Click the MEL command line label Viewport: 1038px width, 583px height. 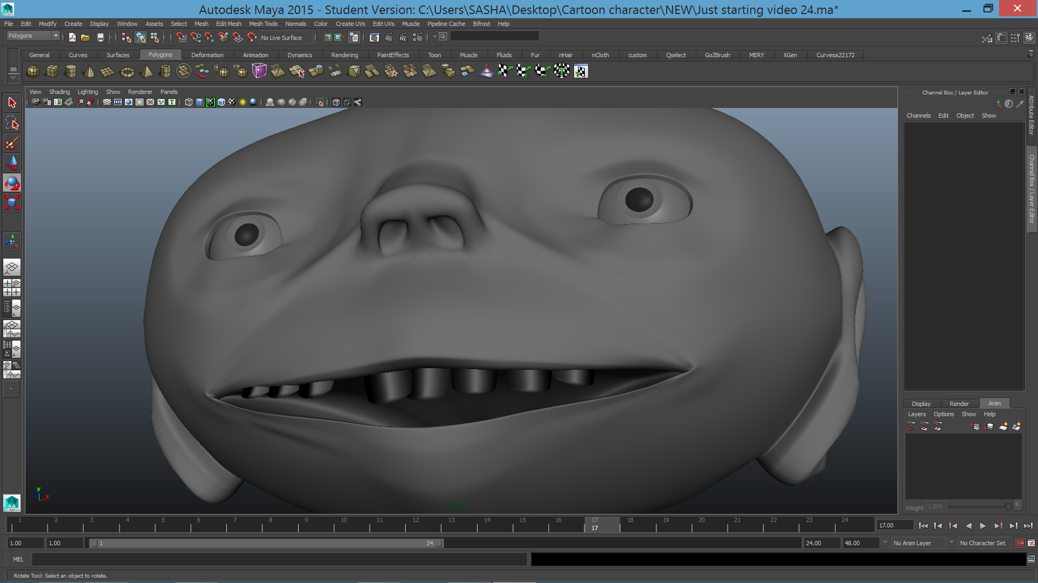18,559
